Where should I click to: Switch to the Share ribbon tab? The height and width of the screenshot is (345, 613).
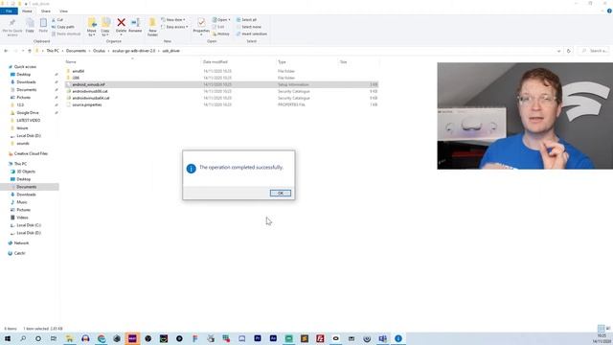tap(46, 11)
